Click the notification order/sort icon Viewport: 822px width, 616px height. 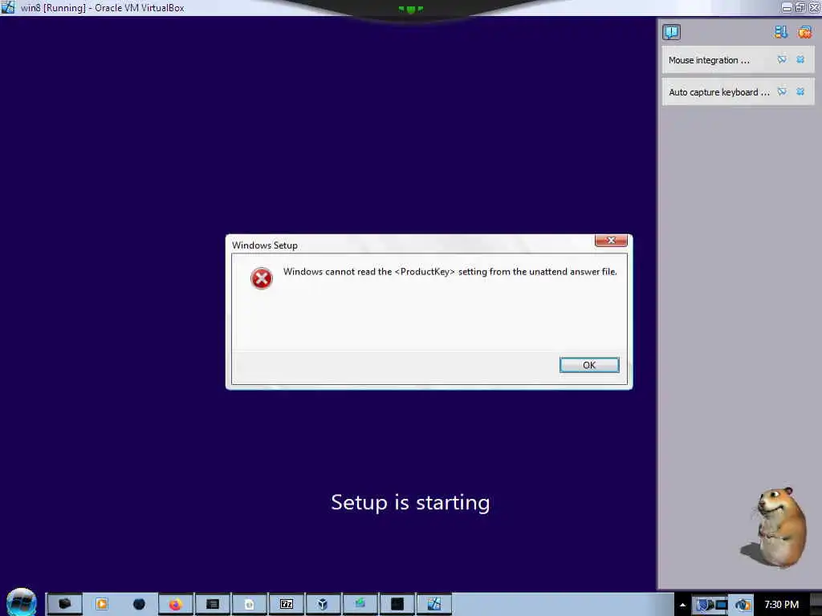coord(780,32)
